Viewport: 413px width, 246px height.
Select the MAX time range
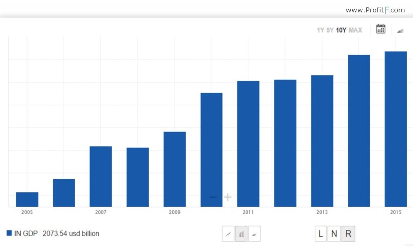pyautogui.click(x=355, y=30)
